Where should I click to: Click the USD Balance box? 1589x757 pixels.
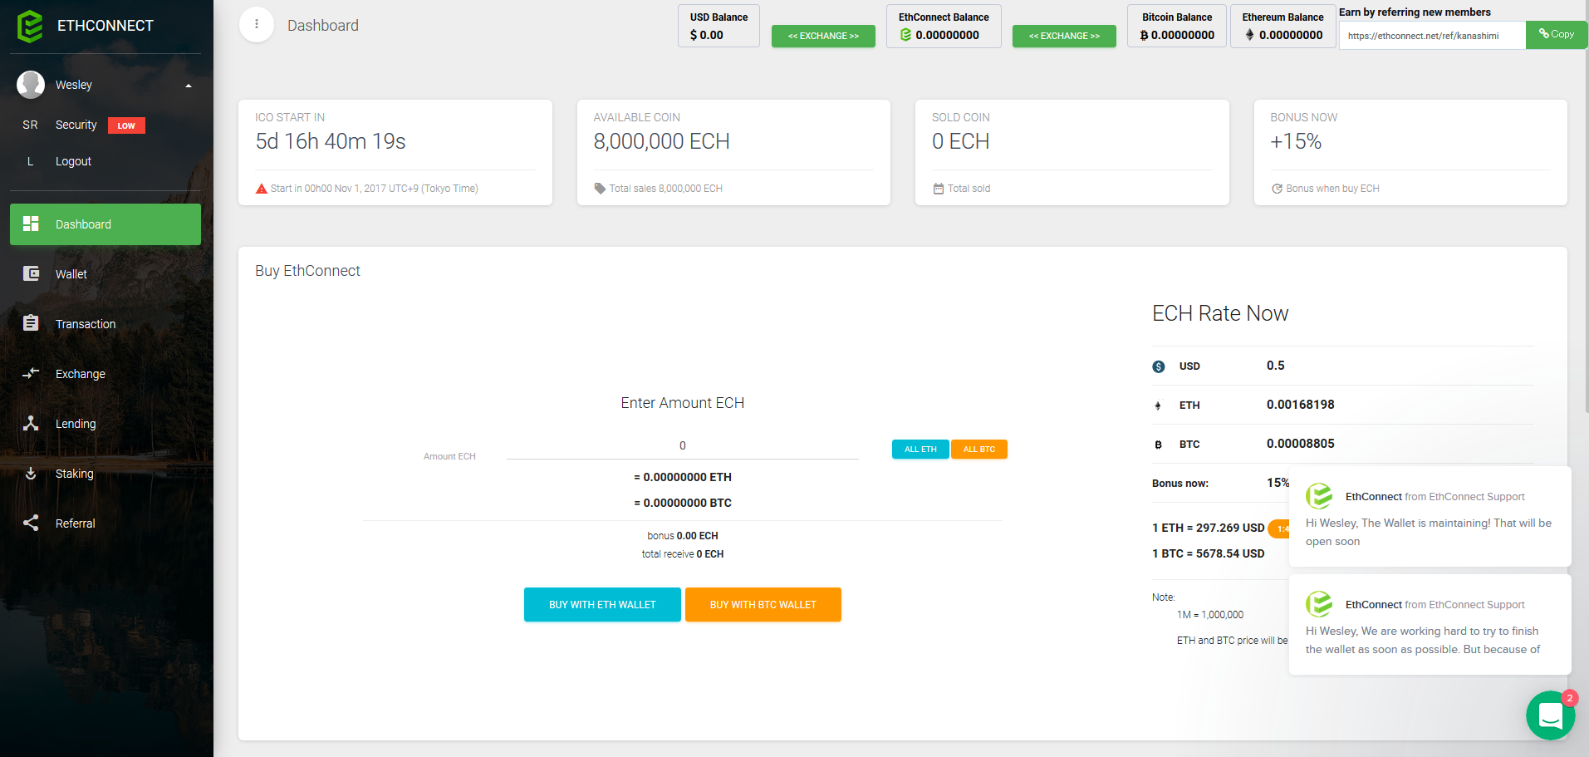tap(719, 26)
